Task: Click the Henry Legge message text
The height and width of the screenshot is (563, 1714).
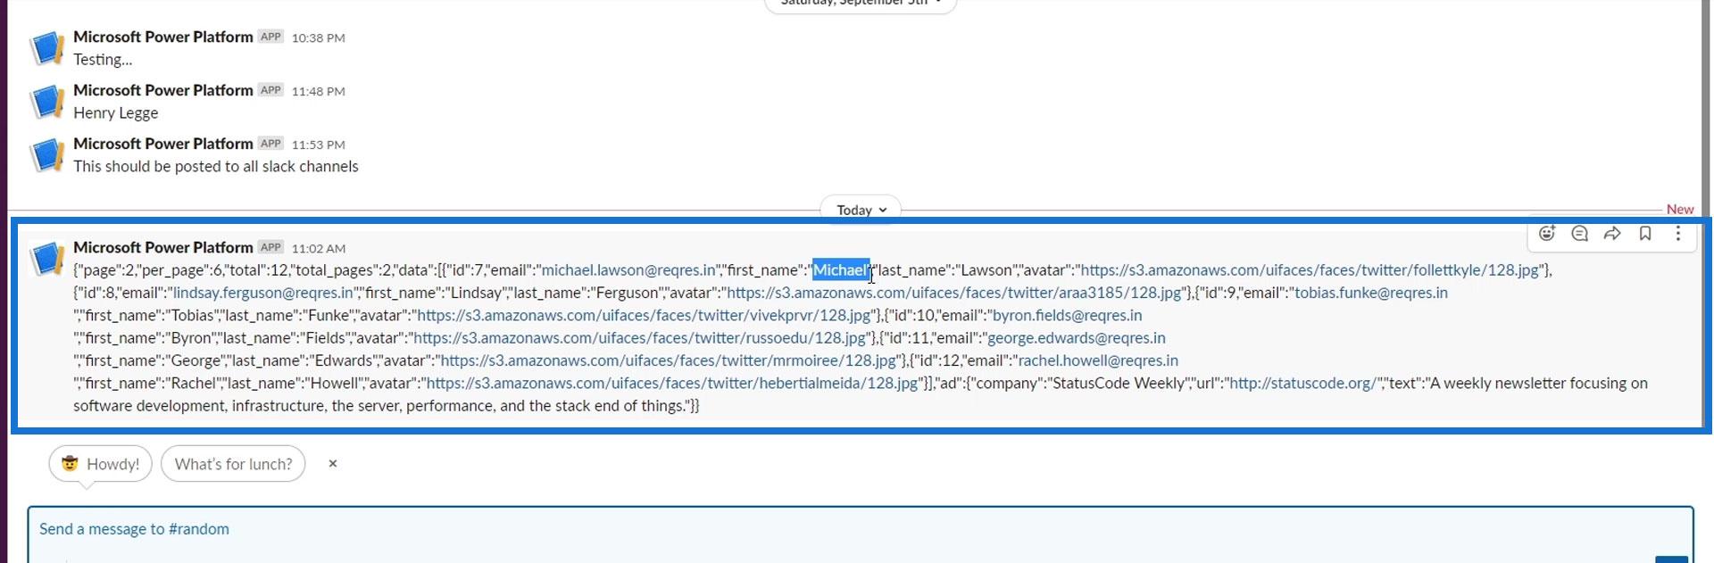Action: (116, 113)
